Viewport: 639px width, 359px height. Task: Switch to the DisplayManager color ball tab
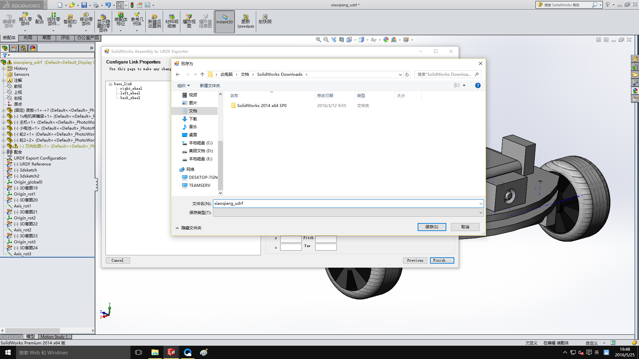tap(33, 48)
